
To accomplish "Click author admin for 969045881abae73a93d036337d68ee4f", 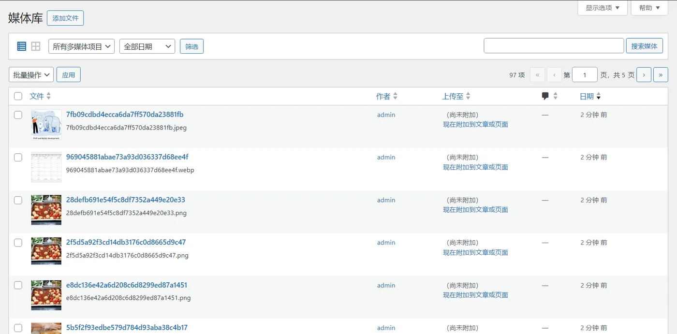I will 386,157.
